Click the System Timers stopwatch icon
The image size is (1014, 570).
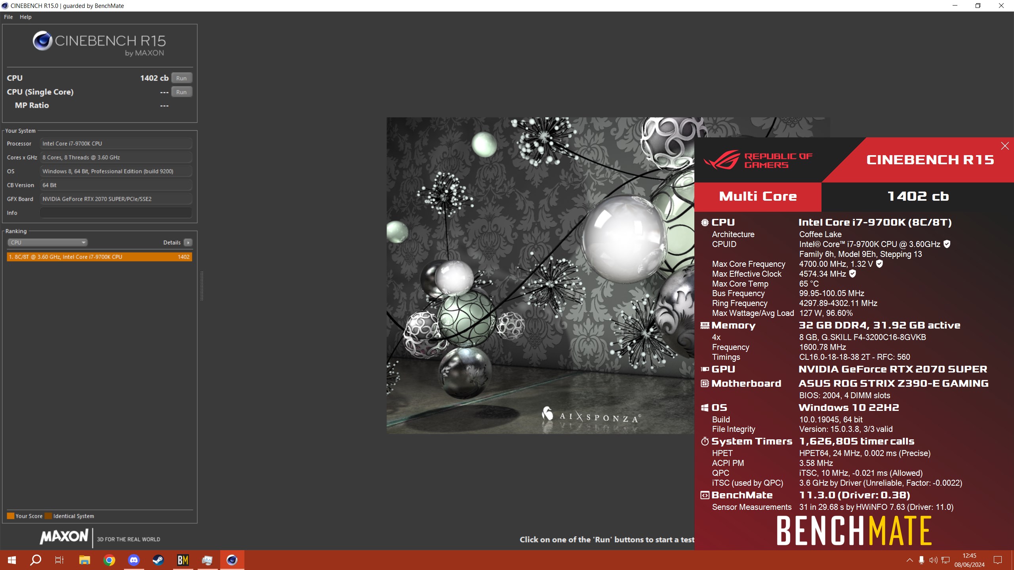[x=705, y=441]
